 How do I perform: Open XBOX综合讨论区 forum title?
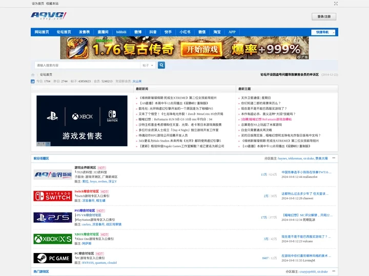tap(87, 234)
